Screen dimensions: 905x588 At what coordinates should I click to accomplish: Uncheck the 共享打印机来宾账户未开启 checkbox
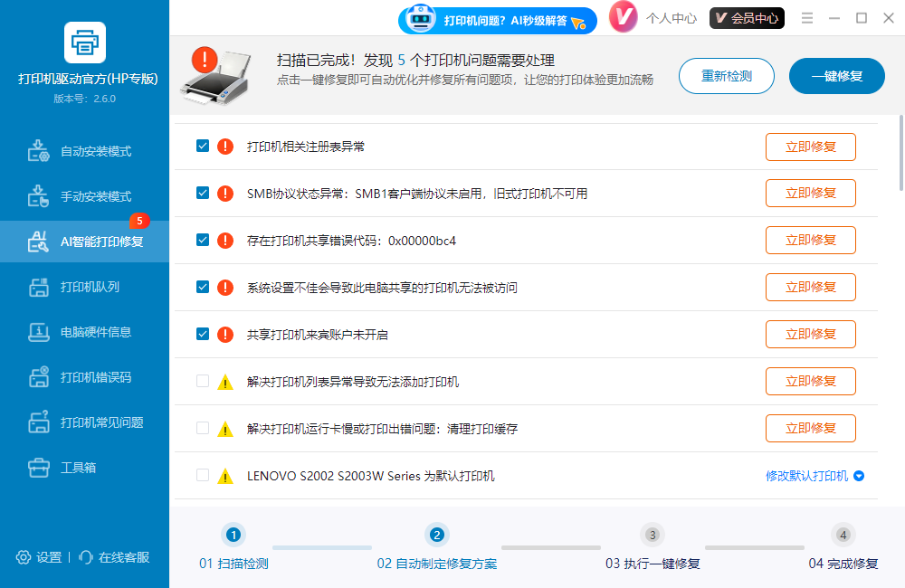[203, 334]
